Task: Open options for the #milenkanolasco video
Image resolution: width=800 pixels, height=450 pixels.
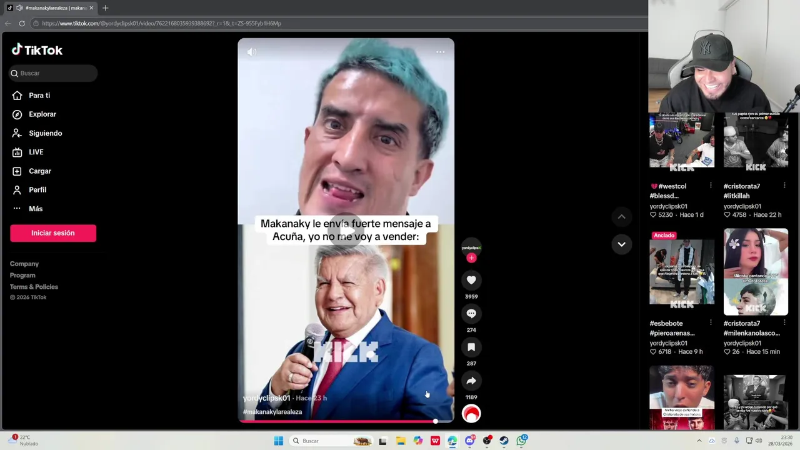Action: [784, 322]
